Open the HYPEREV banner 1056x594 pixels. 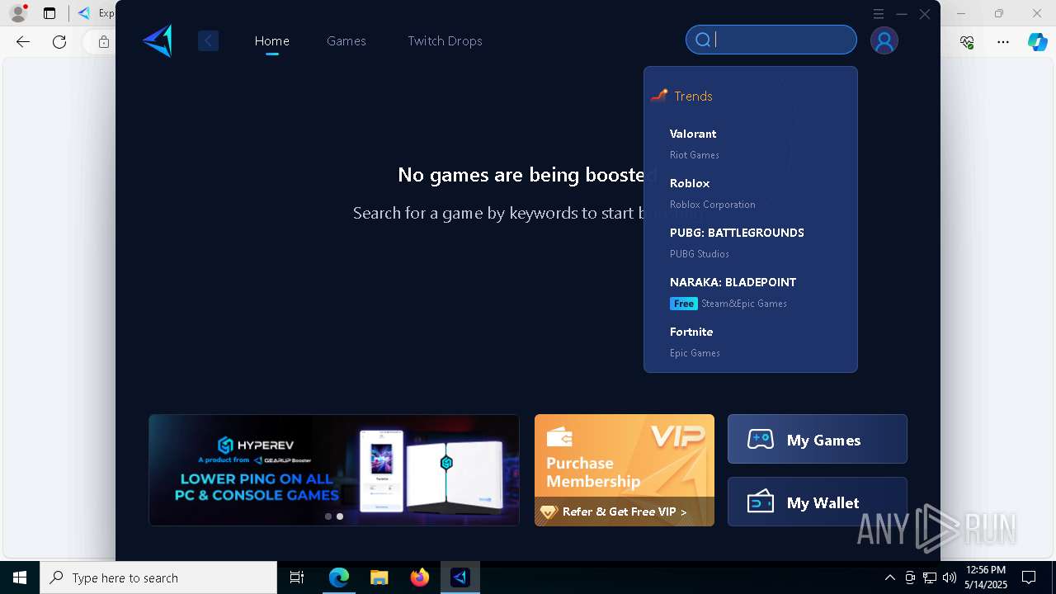pos(334,470)
